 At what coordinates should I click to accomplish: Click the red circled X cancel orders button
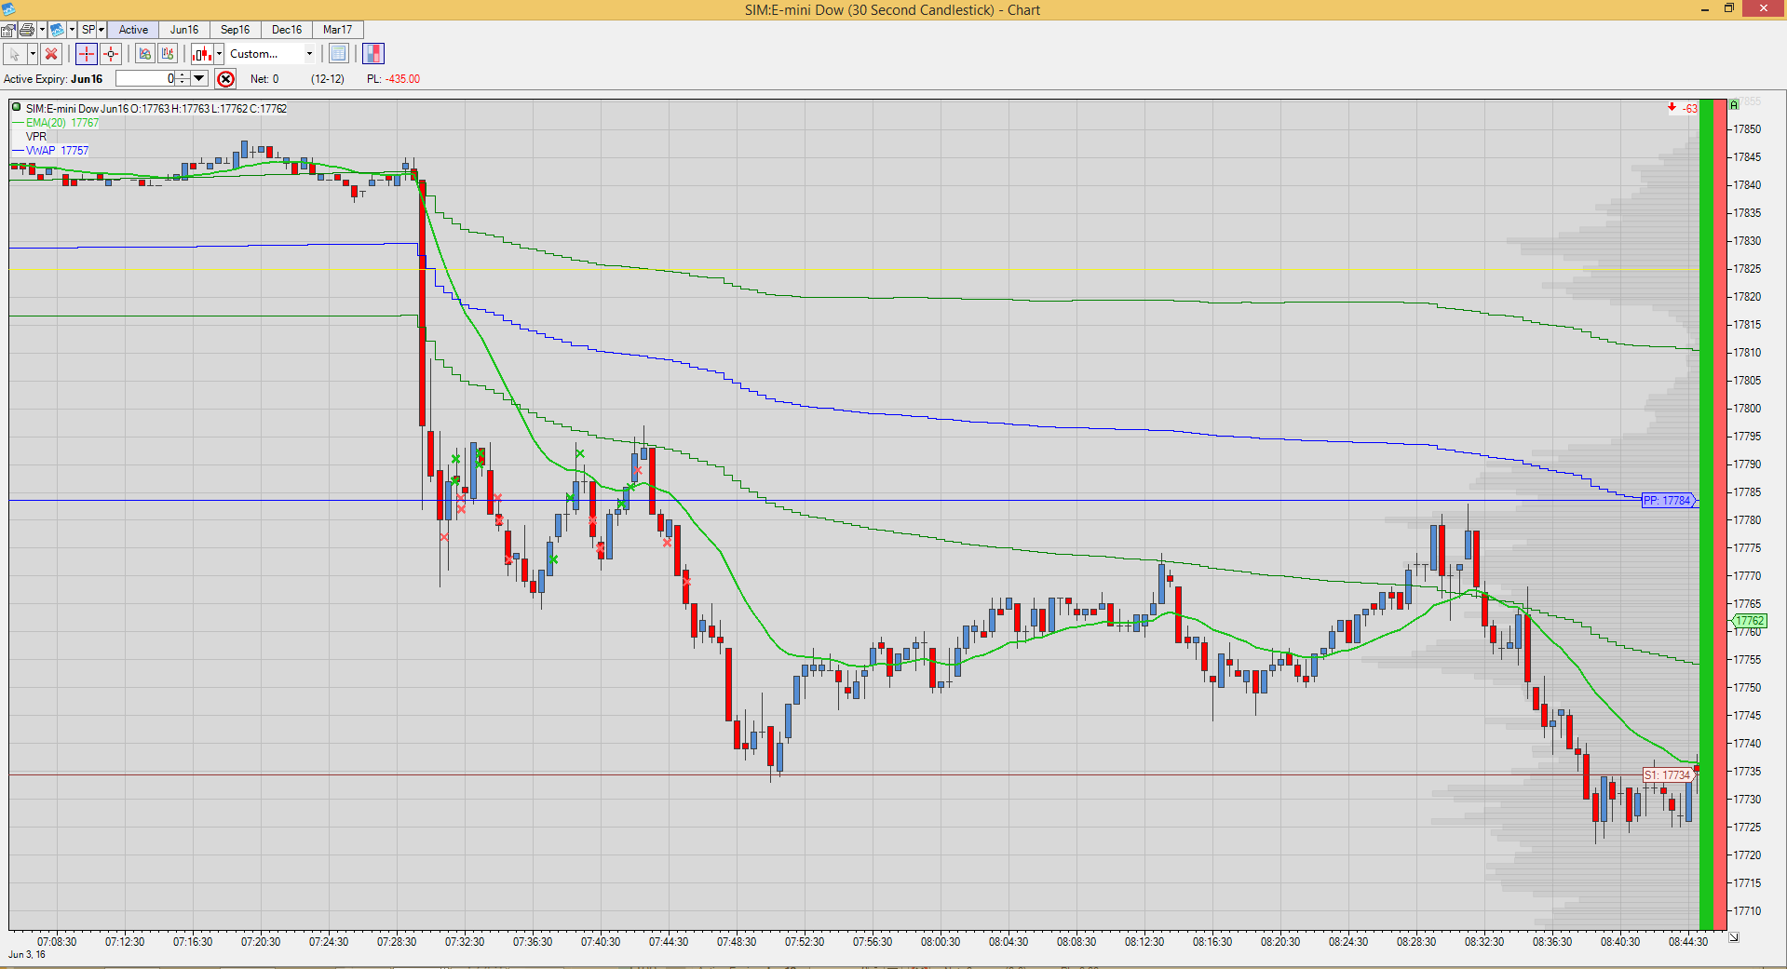point(226,79)
